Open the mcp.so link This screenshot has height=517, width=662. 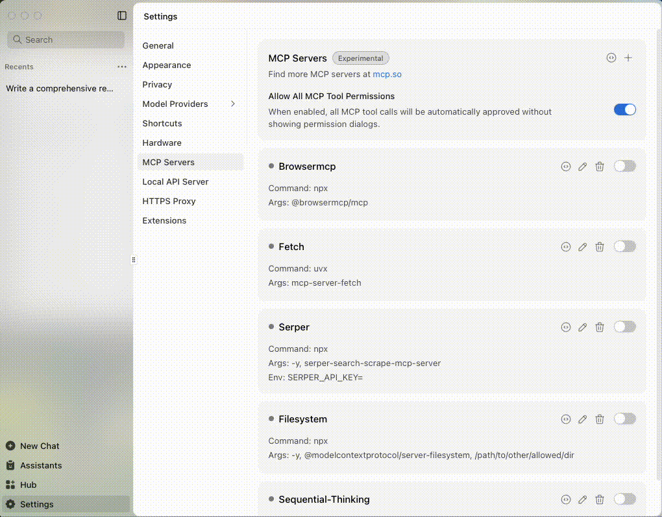pyautogui.click(x=387, y=74)
